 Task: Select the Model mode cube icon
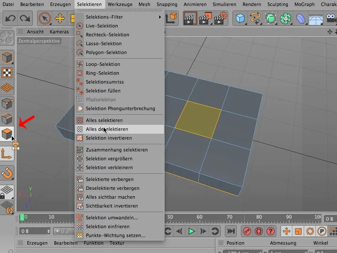coord(8,57)
